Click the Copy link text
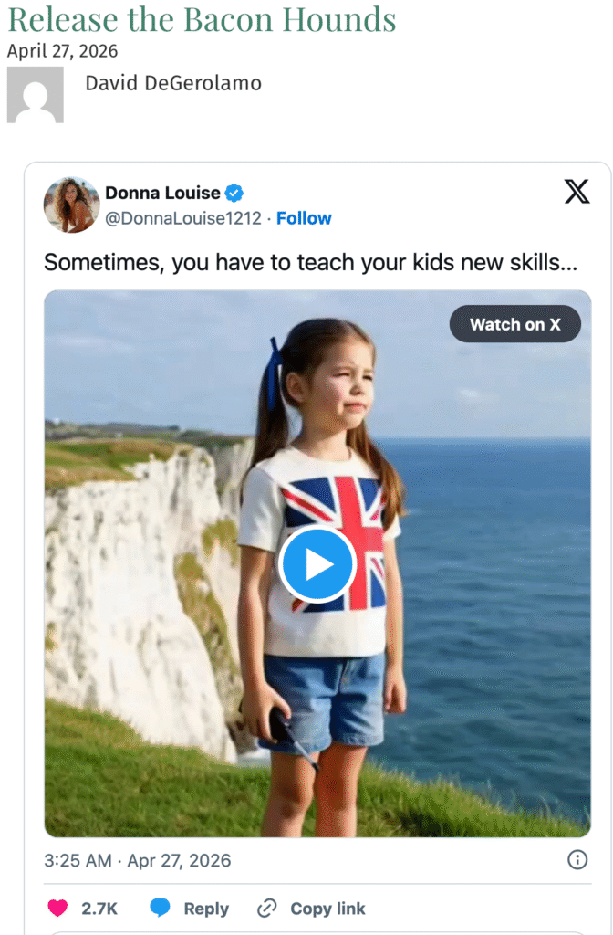 [327, 909]
